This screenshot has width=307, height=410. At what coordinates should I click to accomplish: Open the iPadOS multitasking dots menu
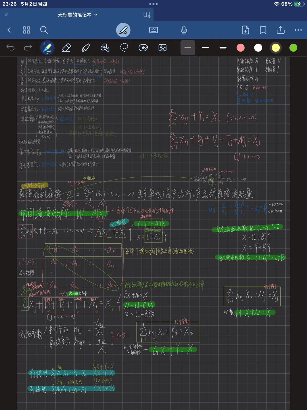(153, 4)
